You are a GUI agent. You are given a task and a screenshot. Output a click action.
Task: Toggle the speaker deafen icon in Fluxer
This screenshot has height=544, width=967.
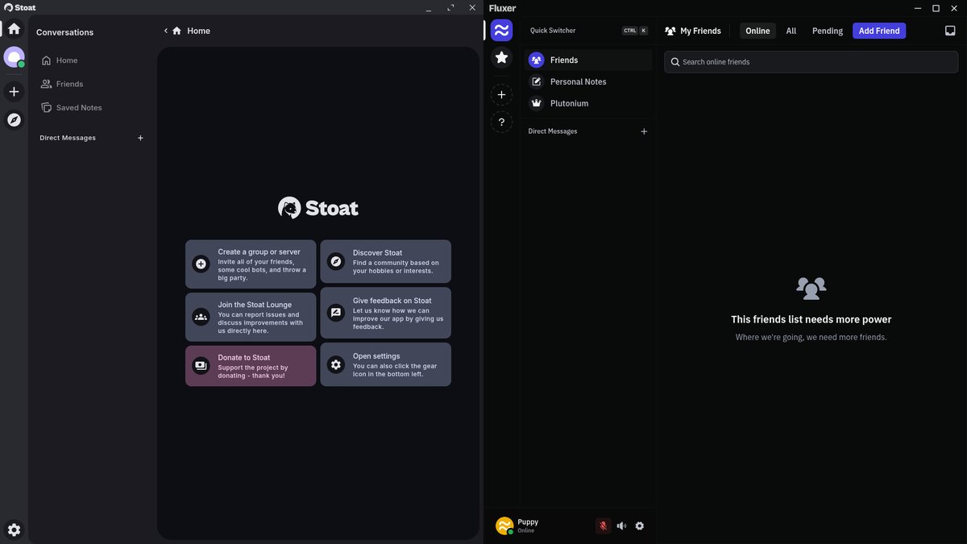[x=621, y=525]
